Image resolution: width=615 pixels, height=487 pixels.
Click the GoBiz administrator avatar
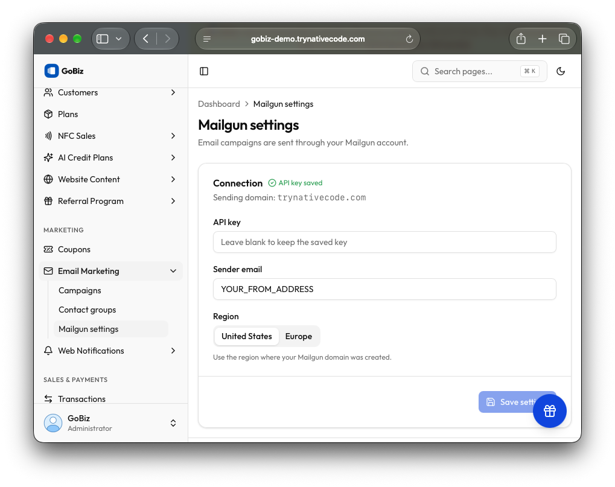[53, 423]
